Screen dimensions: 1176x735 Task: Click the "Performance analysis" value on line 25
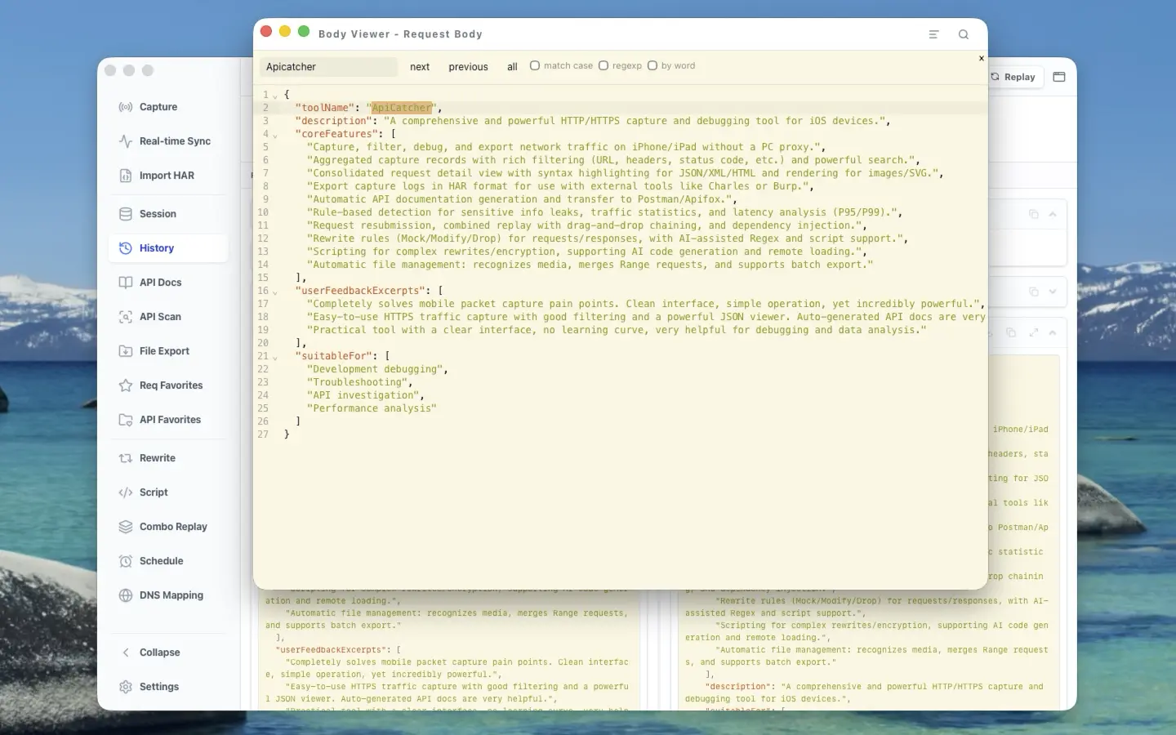click(372, 408)
